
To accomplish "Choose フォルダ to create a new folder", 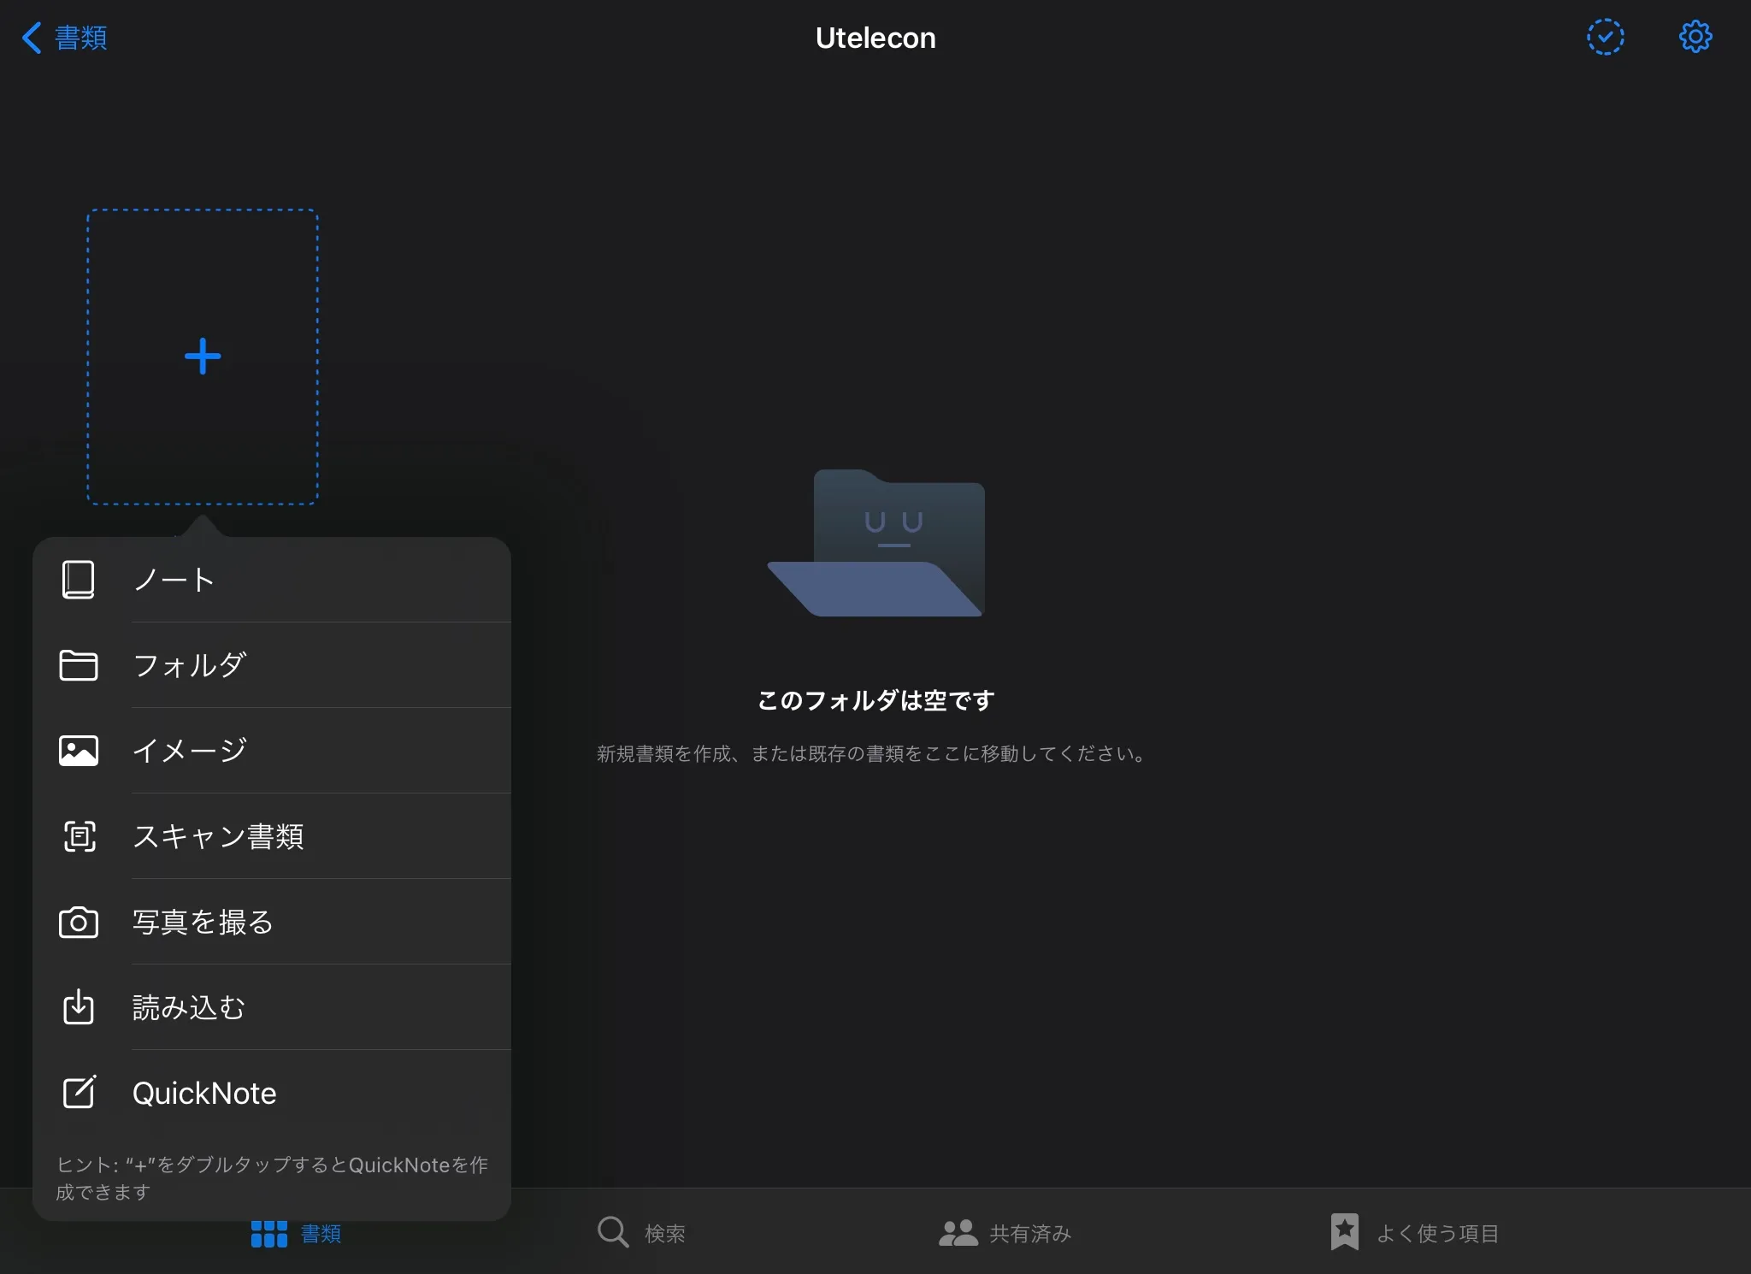I will tap(191, 665).
